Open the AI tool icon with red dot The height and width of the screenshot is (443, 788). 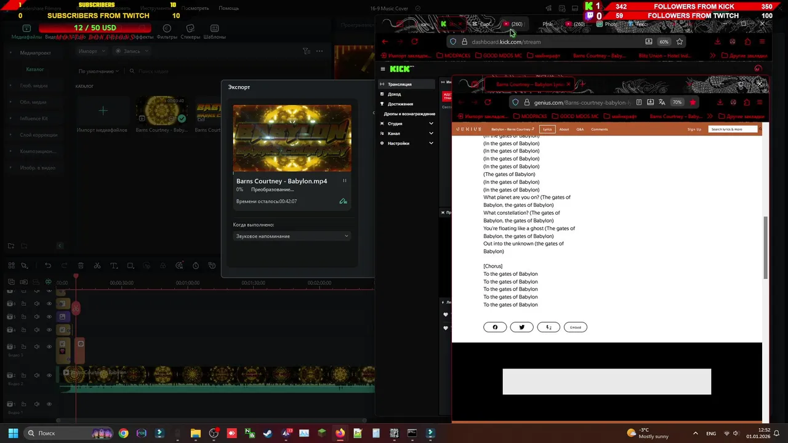tap(179, 266)
